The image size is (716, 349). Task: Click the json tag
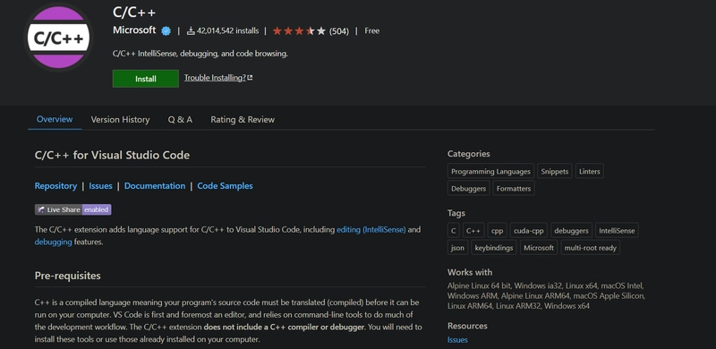point(457,248)
